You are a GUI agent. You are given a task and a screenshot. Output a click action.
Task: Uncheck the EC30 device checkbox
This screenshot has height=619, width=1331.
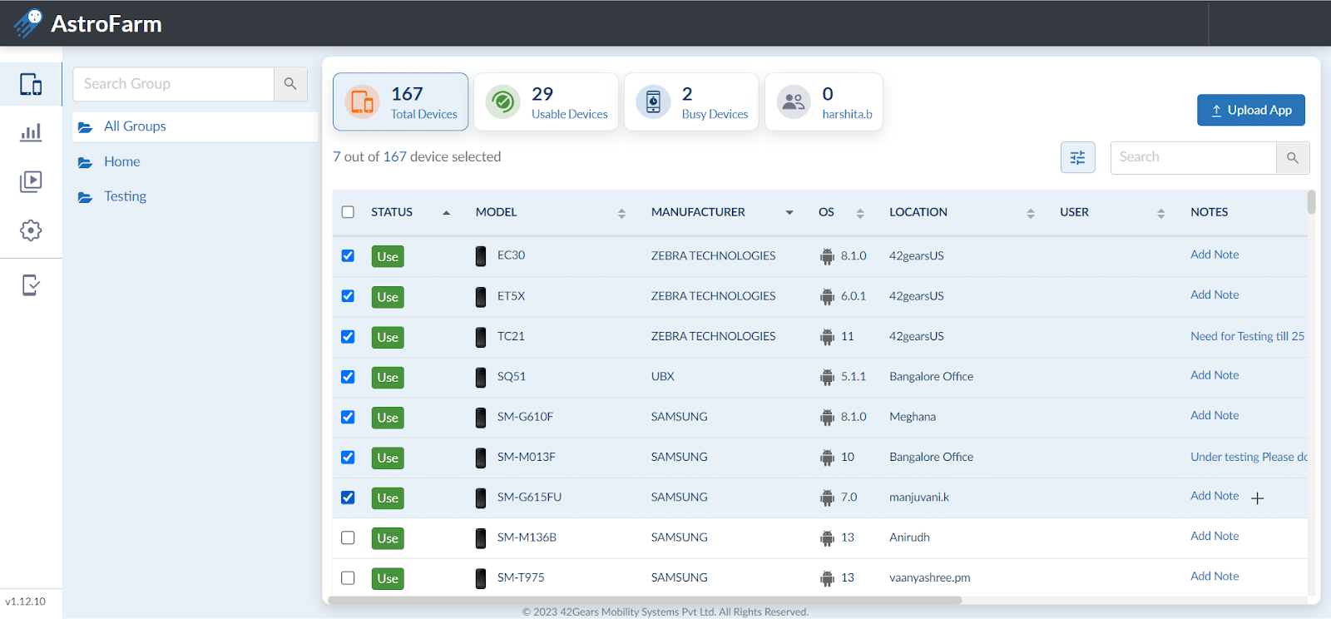coord(348,255)
